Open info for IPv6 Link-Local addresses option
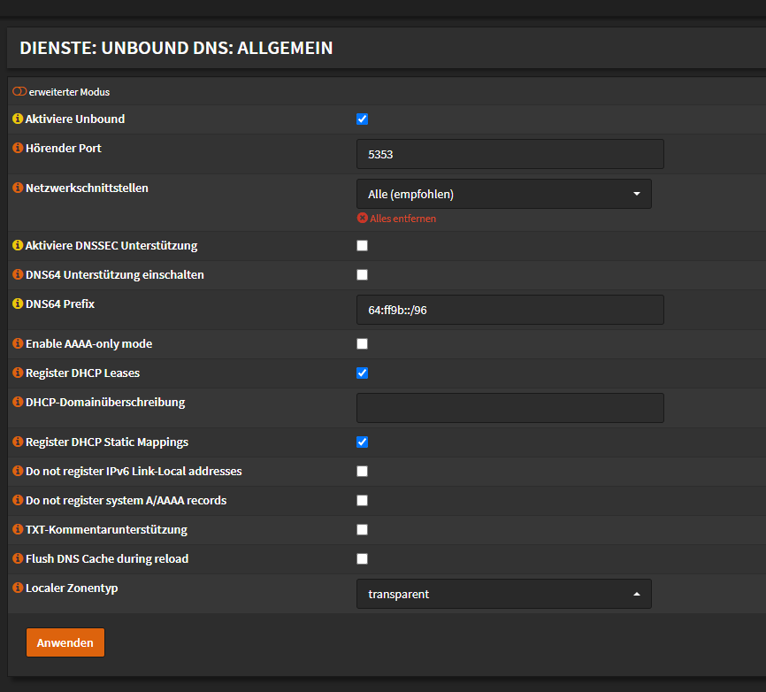Viewport: 766px width, 692px height. [18, 471]
